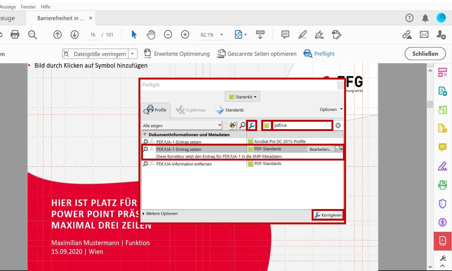Click the add person share icon

pos(441,35)
